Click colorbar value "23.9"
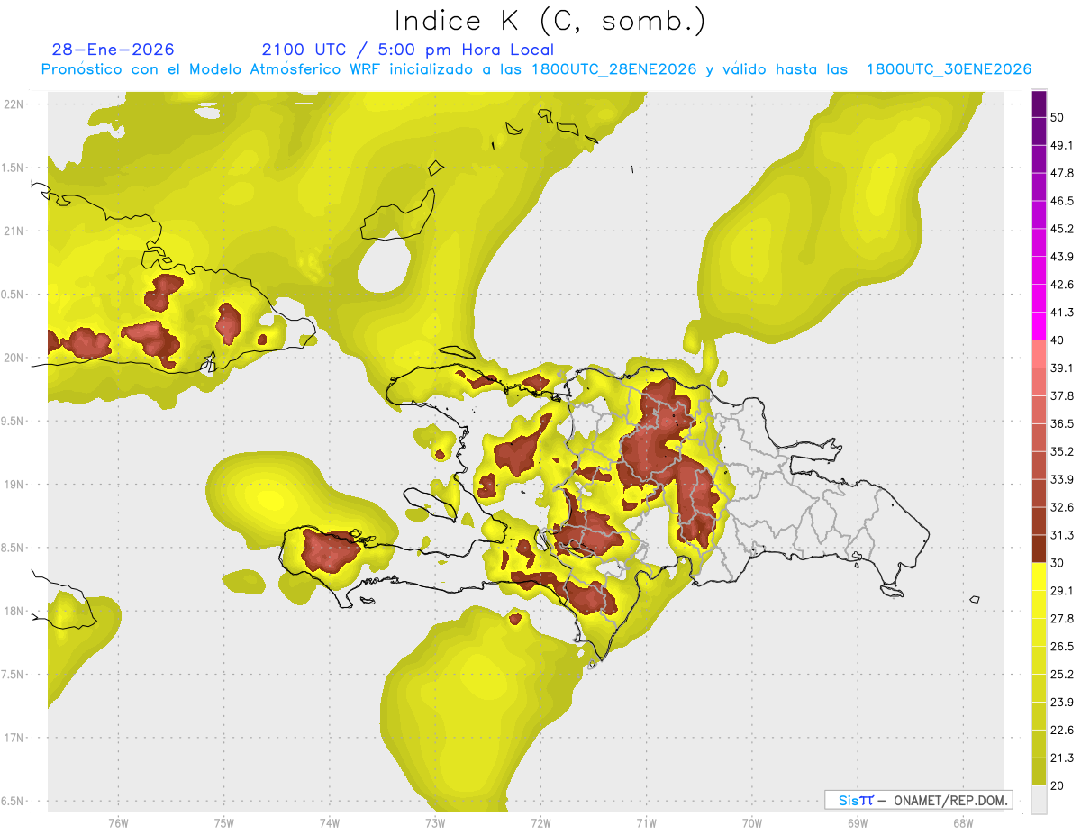This screenshot has width=1081, height=835. click(1062, 703)
